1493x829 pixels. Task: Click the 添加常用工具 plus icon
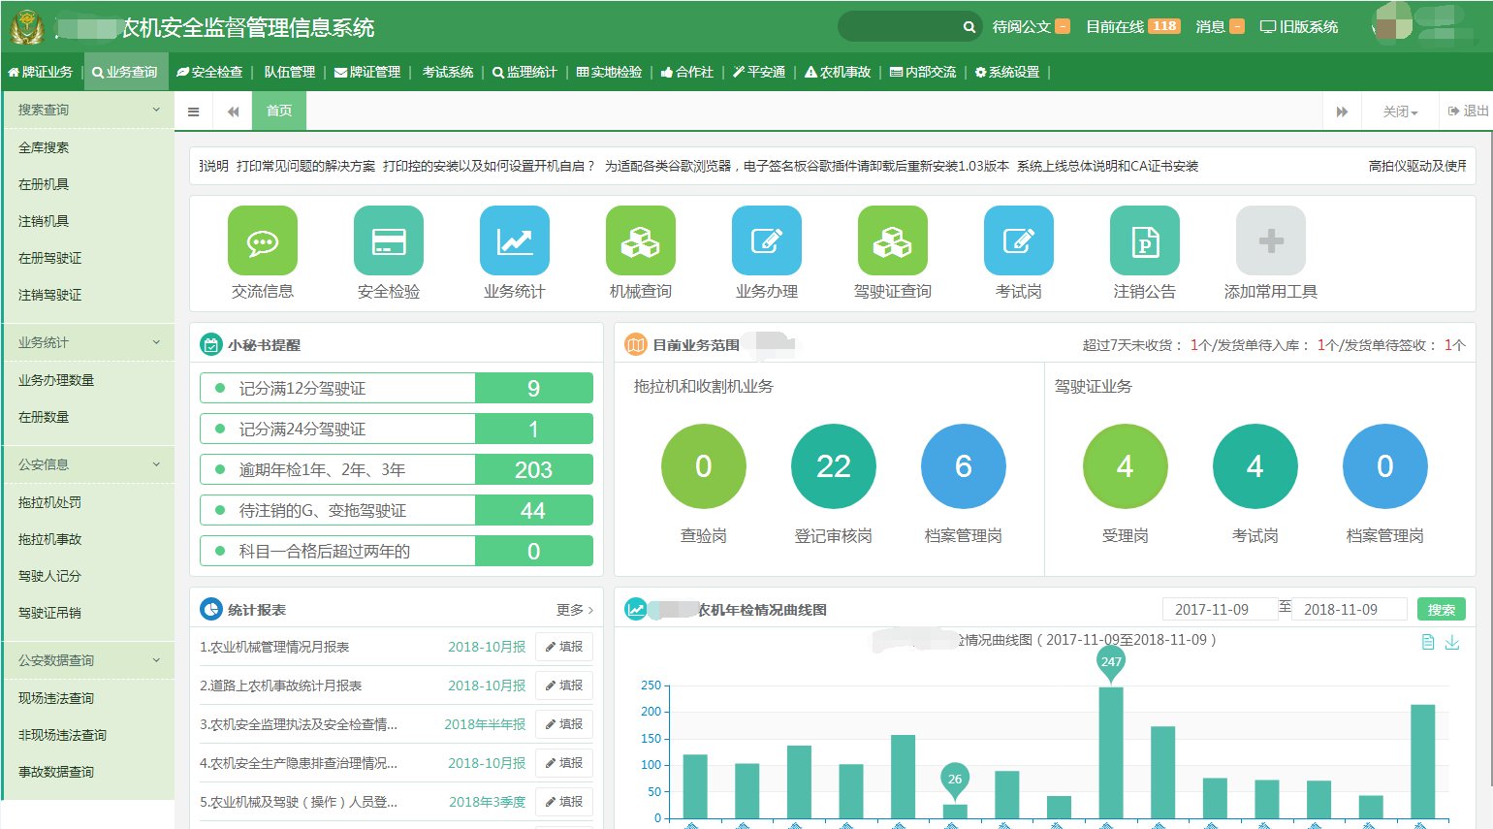coord(1270,240)
